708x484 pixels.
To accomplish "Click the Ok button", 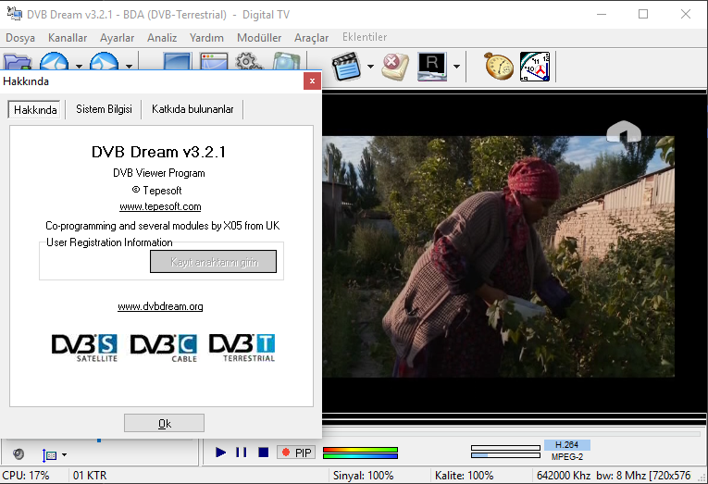I will pyautogui.click(x=165, y=424).
